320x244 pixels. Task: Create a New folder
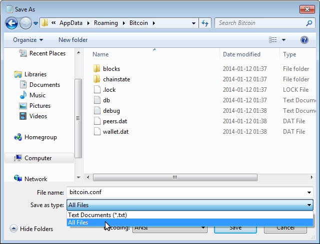click(x=73, y=40)
